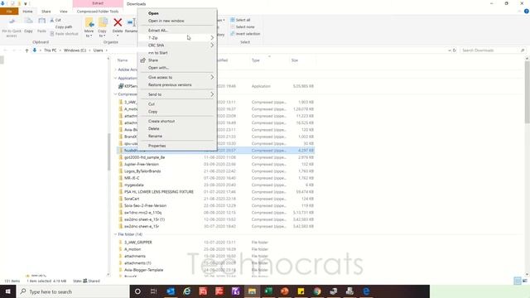The height and width of the screenshot is (298, 530).
Task: Click Pin to Quick access ribbon icon
Action: 12,22
